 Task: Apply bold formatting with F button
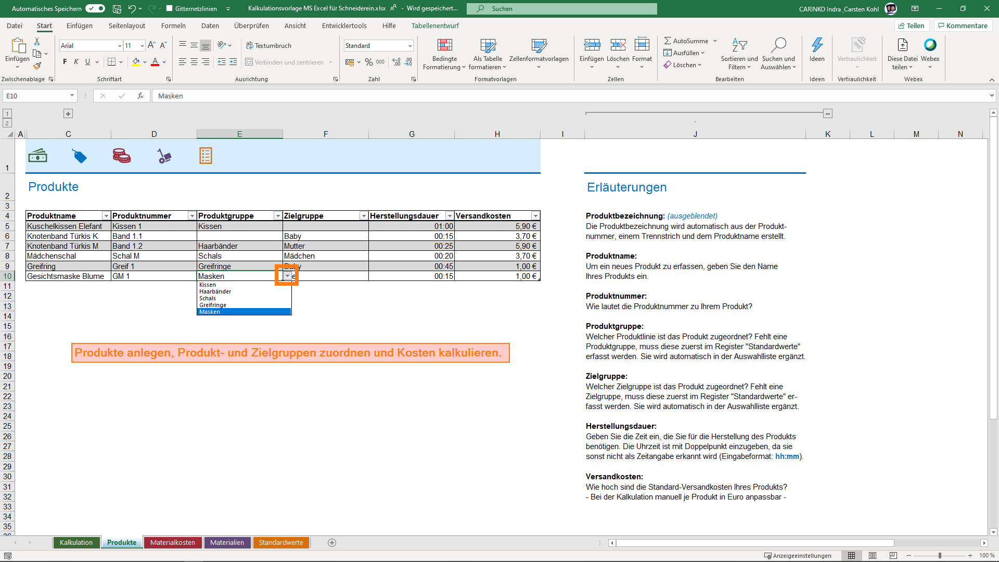[65, 62]
